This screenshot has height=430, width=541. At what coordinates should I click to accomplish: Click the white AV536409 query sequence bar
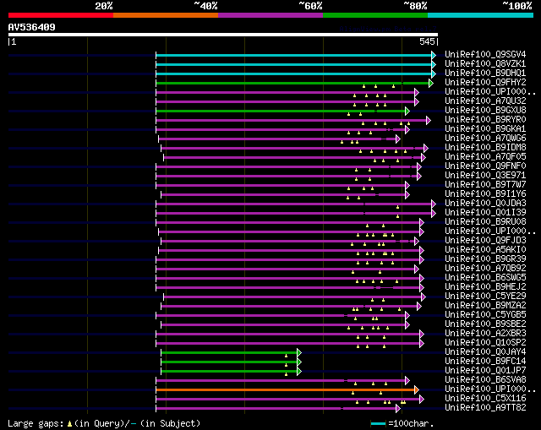click(223, 35)
